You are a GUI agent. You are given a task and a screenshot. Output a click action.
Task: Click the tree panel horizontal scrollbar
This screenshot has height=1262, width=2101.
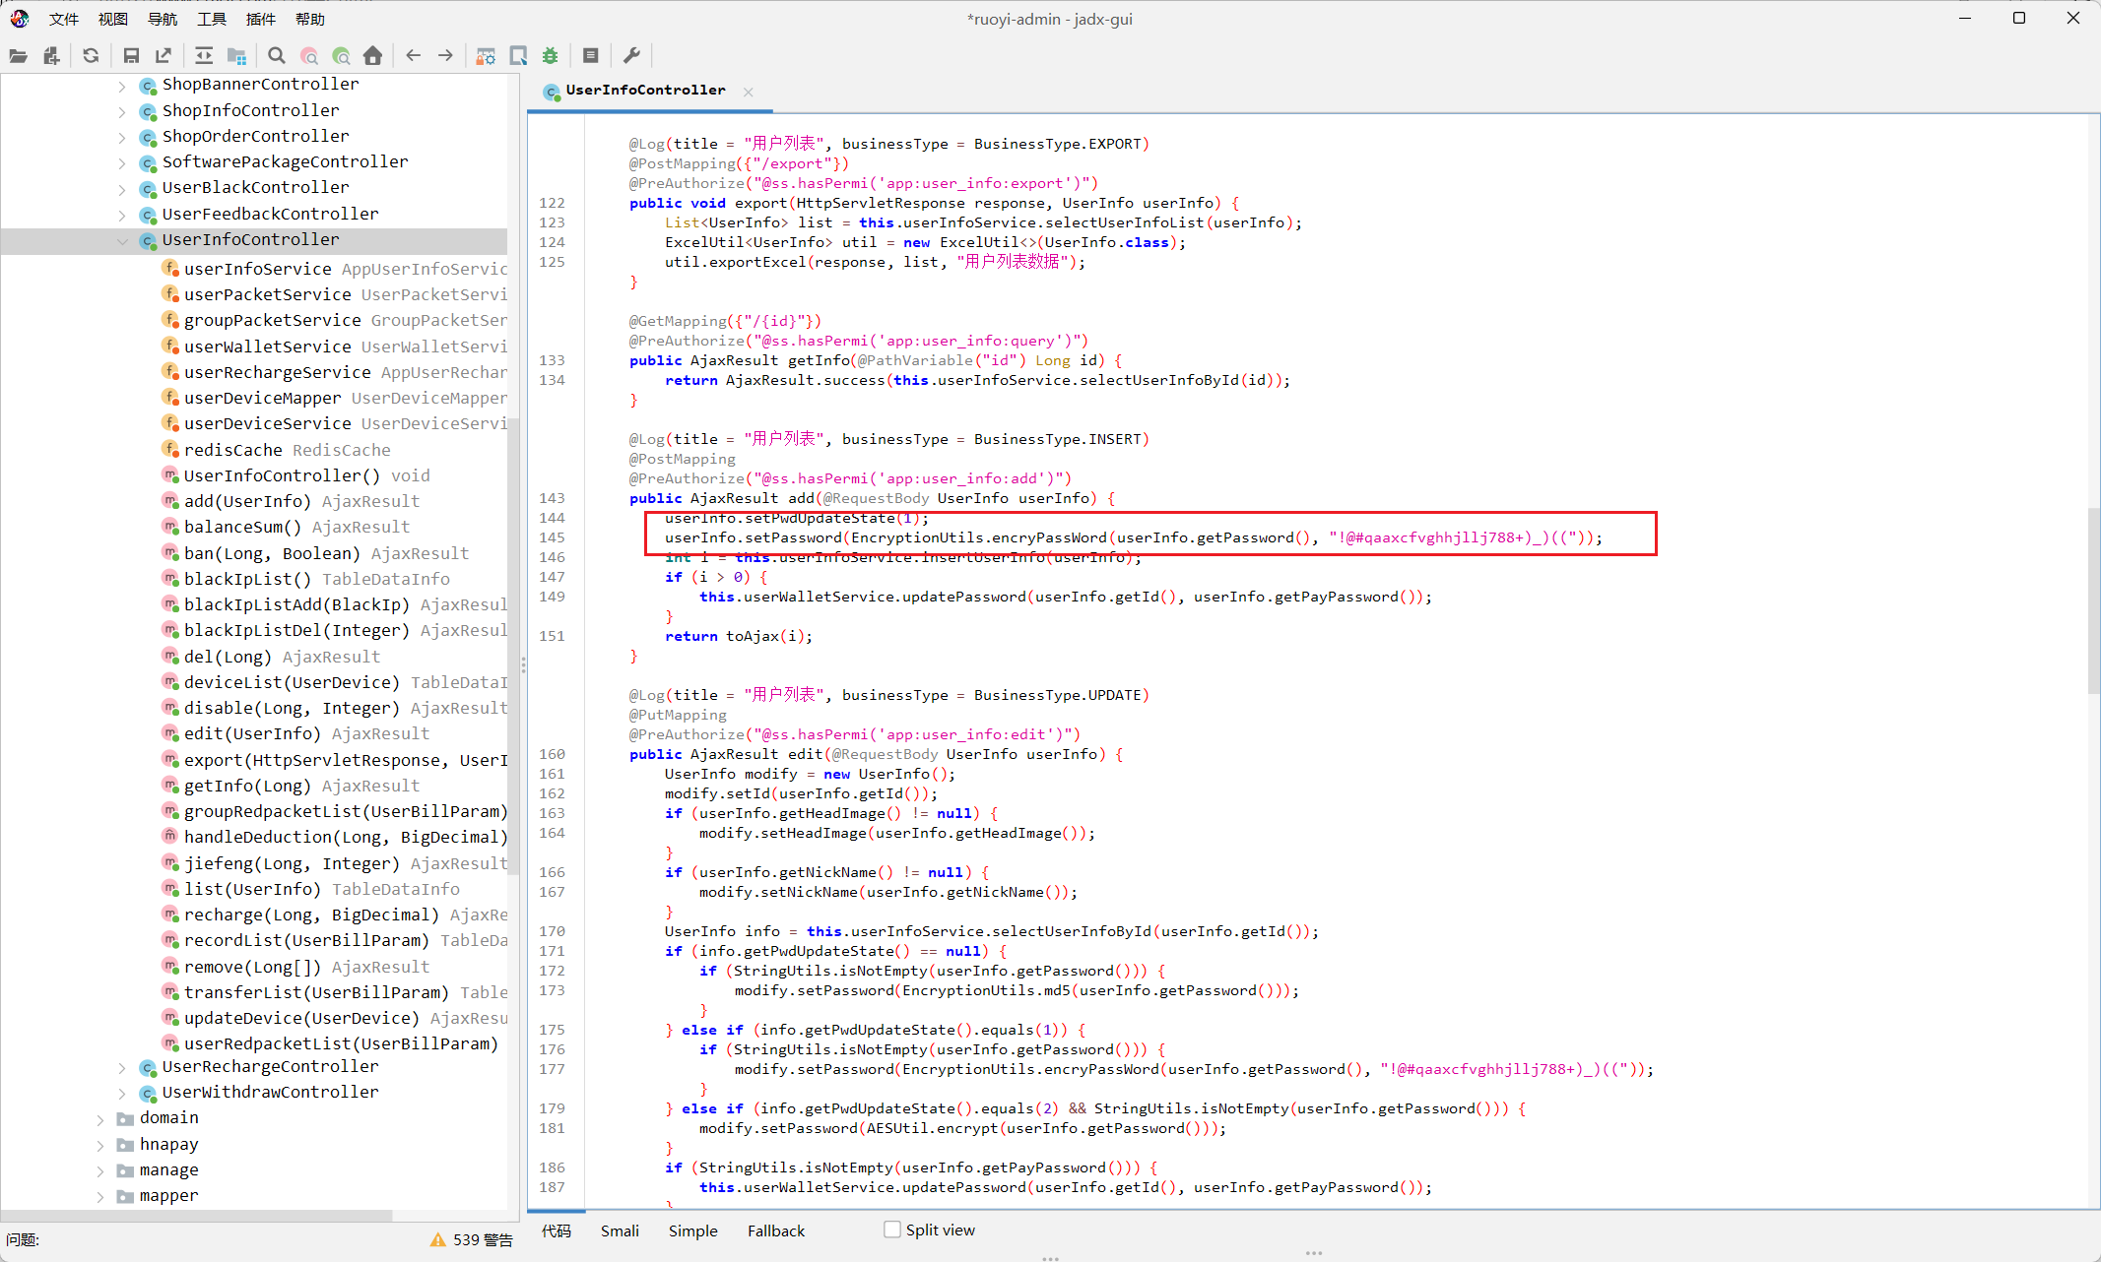tap(197, 1214)
